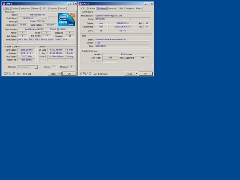The width and height of the screenshot is (240, 180).
Task: Open the Caches tab in the Motherboard window
Action: coord(92,8)
